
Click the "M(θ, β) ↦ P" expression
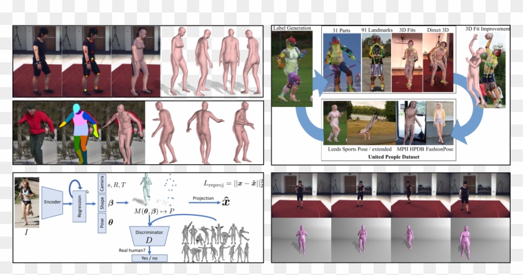tap(154, 211)
